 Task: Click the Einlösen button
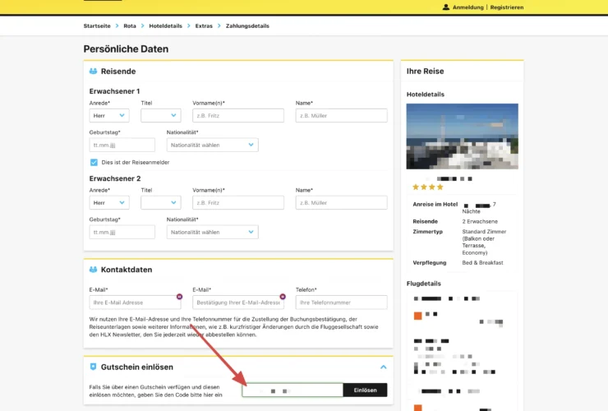point(365,390)
